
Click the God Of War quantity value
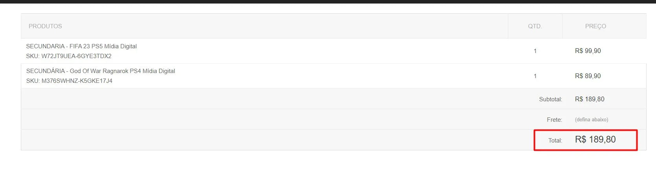(535, 76)
